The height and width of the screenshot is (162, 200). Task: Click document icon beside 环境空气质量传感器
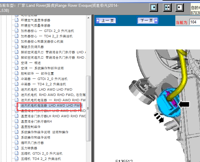click(17, 25)
